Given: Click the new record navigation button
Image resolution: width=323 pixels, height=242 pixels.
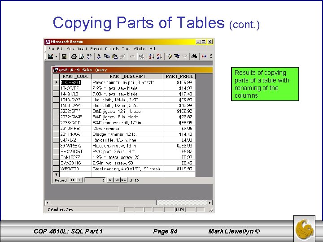Looking at the screenshot, I should tap(124, 180).
